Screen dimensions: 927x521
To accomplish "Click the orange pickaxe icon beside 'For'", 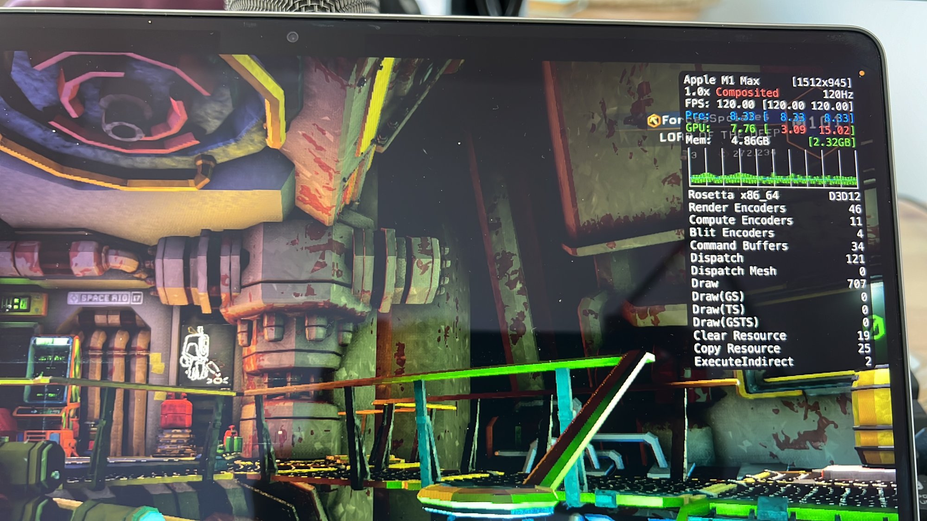I will pos(654,120).
